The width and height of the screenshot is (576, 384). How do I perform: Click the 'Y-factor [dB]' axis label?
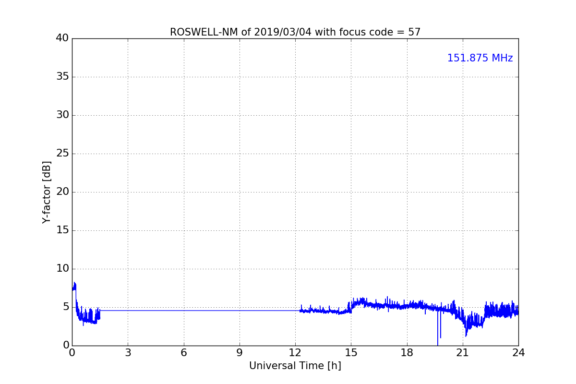click(47, 192)
